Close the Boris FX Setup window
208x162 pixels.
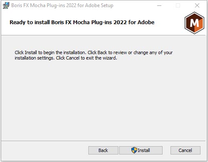197,5
